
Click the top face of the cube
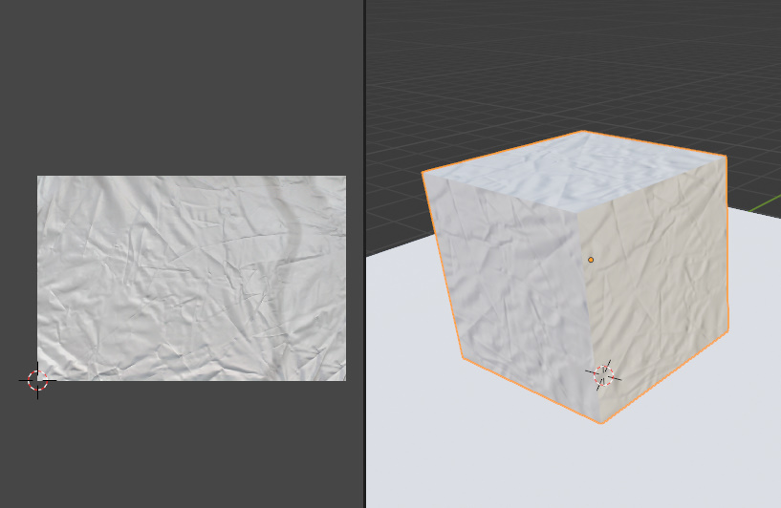pyautogui.click(x=574, y=173)
